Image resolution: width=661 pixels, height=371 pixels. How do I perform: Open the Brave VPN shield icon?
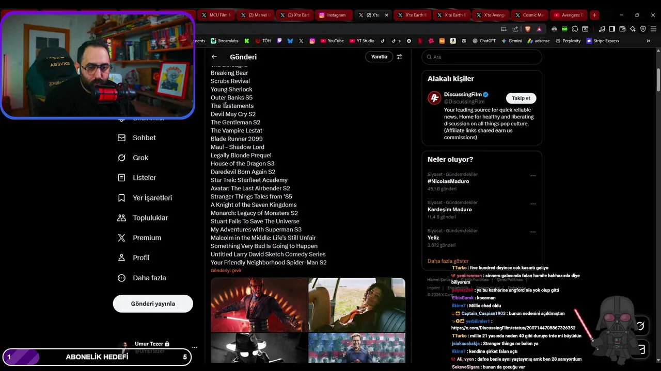(643, 29)
